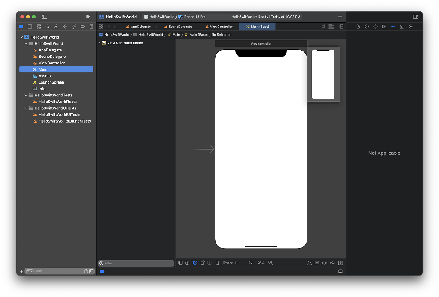The image size is (439, 297).
Task: Select LaunchScreen in the project navigator
Action: point(51,82)
